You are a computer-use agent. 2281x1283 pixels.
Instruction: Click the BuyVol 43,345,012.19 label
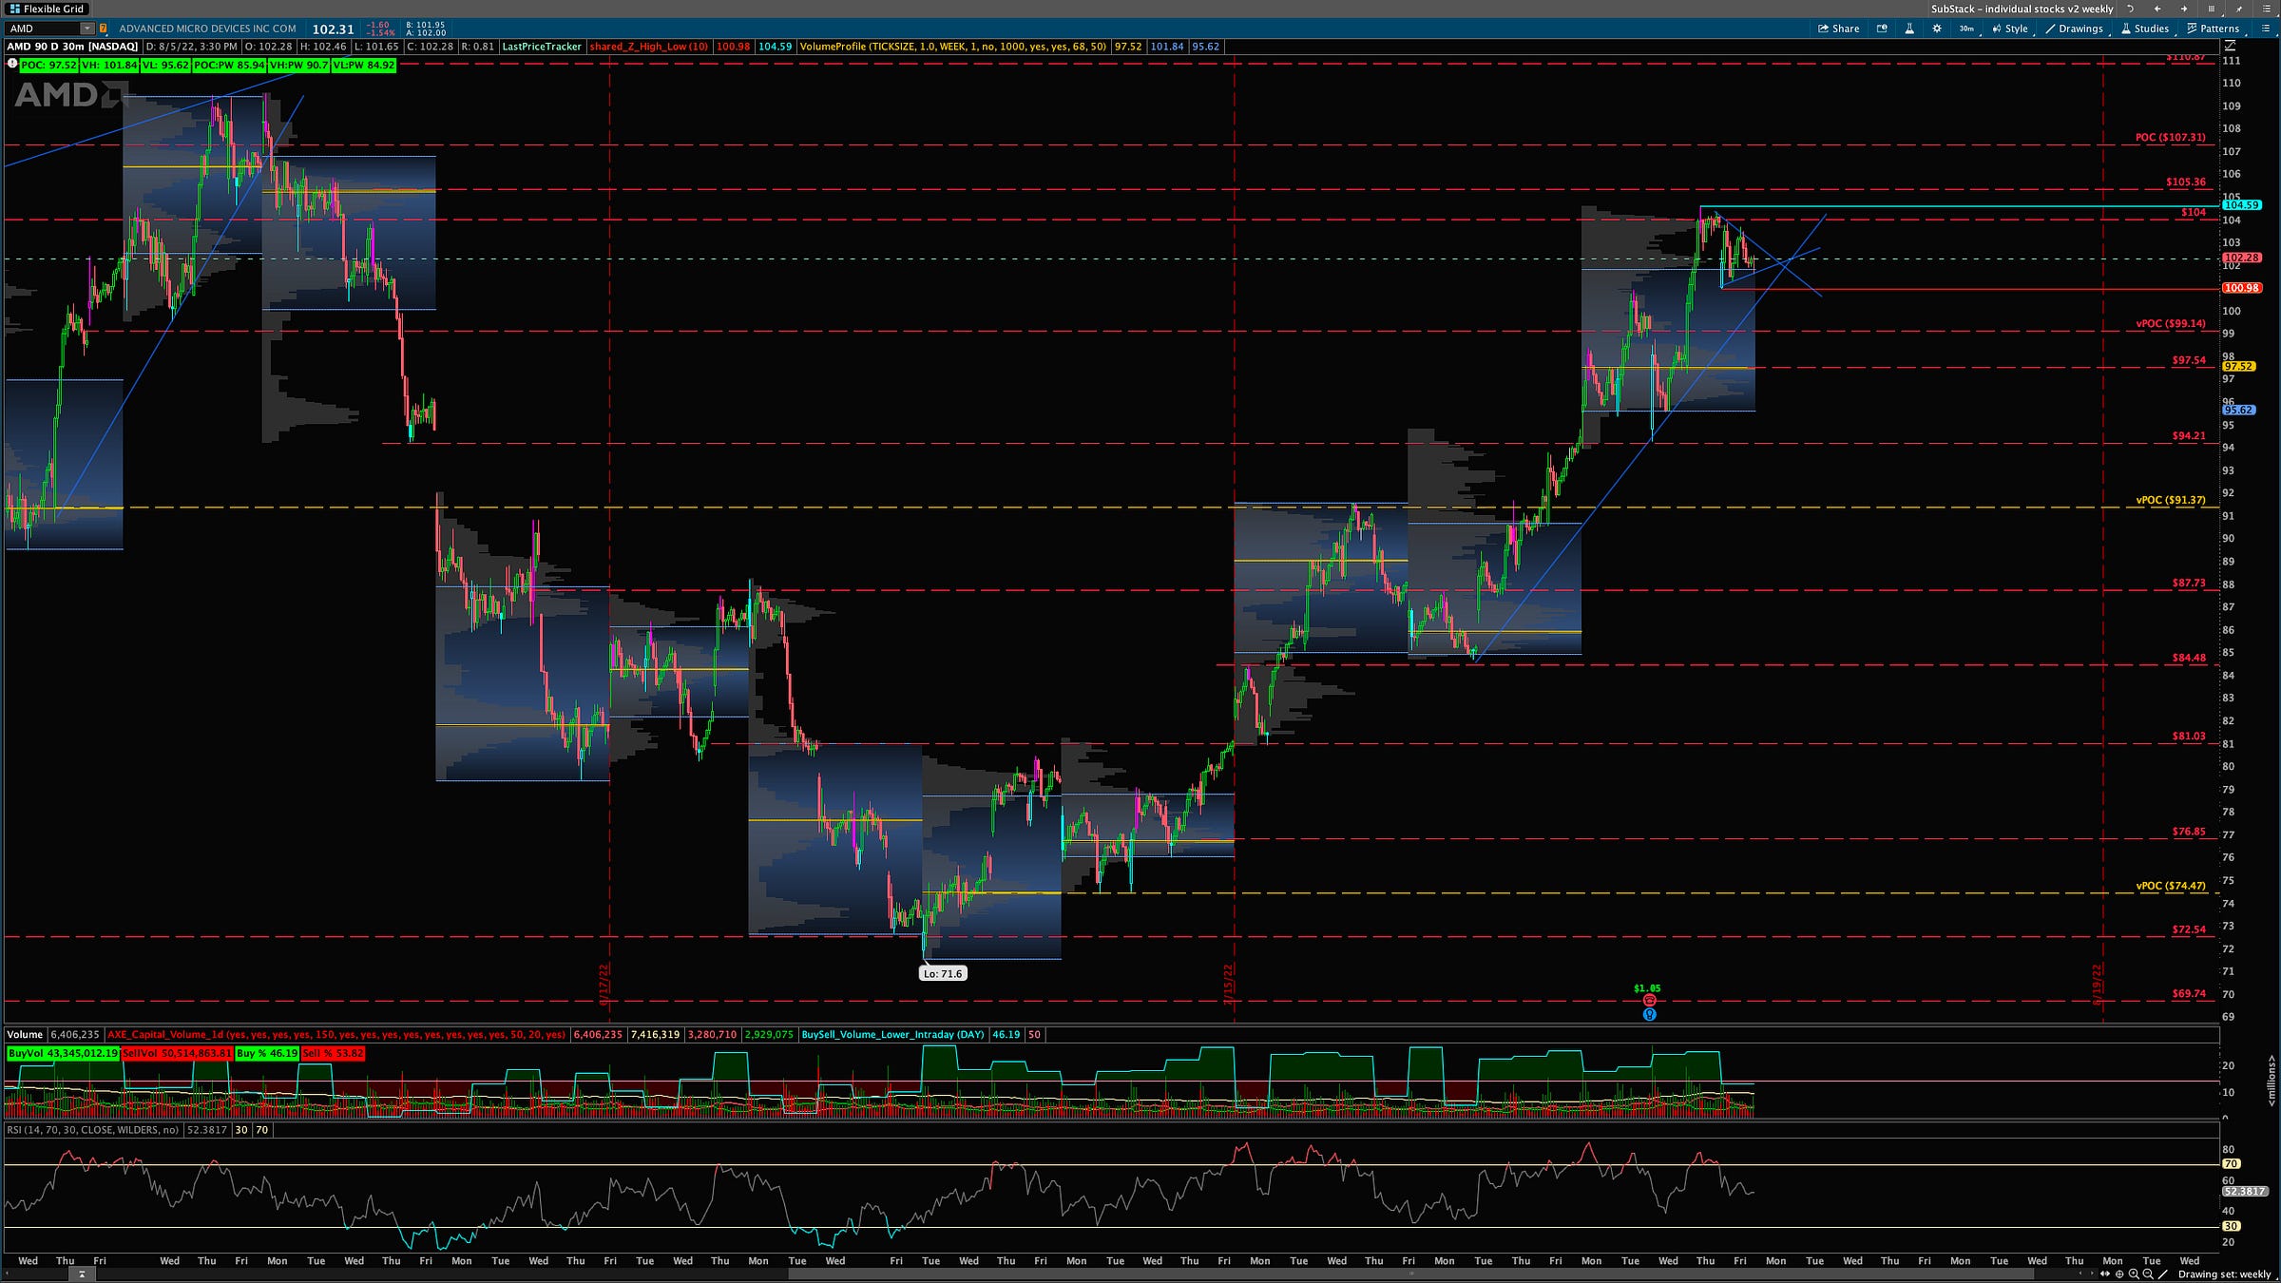click(x=63, y=1053)
